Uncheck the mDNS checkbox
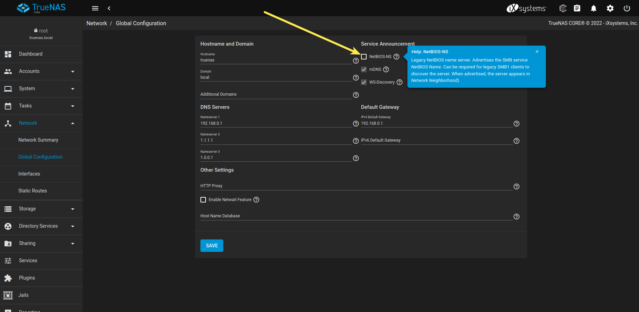This screenshot has height=312, width=639. 364,69
